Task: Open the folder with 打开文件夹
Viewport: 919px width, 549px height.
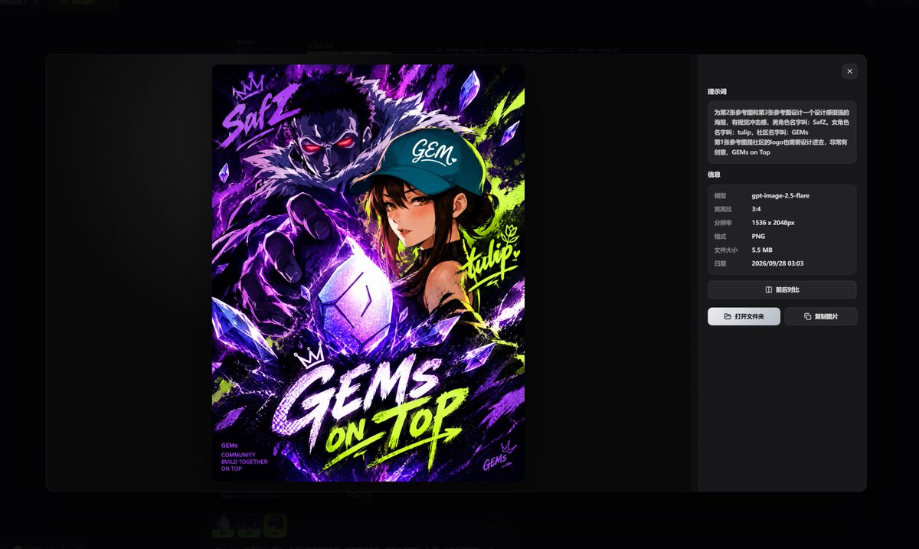Action: (x=744, y=316)
